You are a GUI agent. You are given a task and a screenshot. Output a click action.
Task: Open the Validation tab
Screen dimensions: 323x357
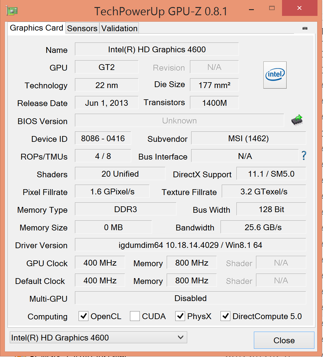point(119,28)
